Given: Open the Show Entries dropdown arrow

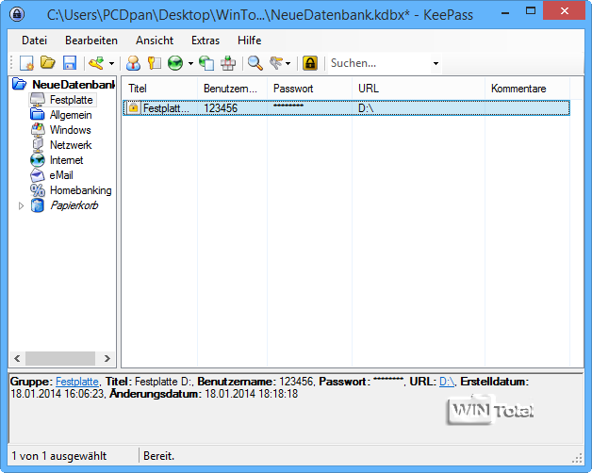Looking at the screenshot, I should click(288, 63).
